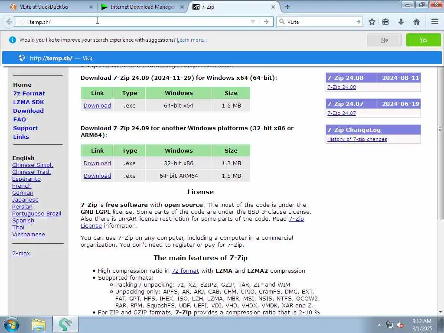Click the info icon in suggestions notification
The image size is (444, 333).
pos(13,40)
